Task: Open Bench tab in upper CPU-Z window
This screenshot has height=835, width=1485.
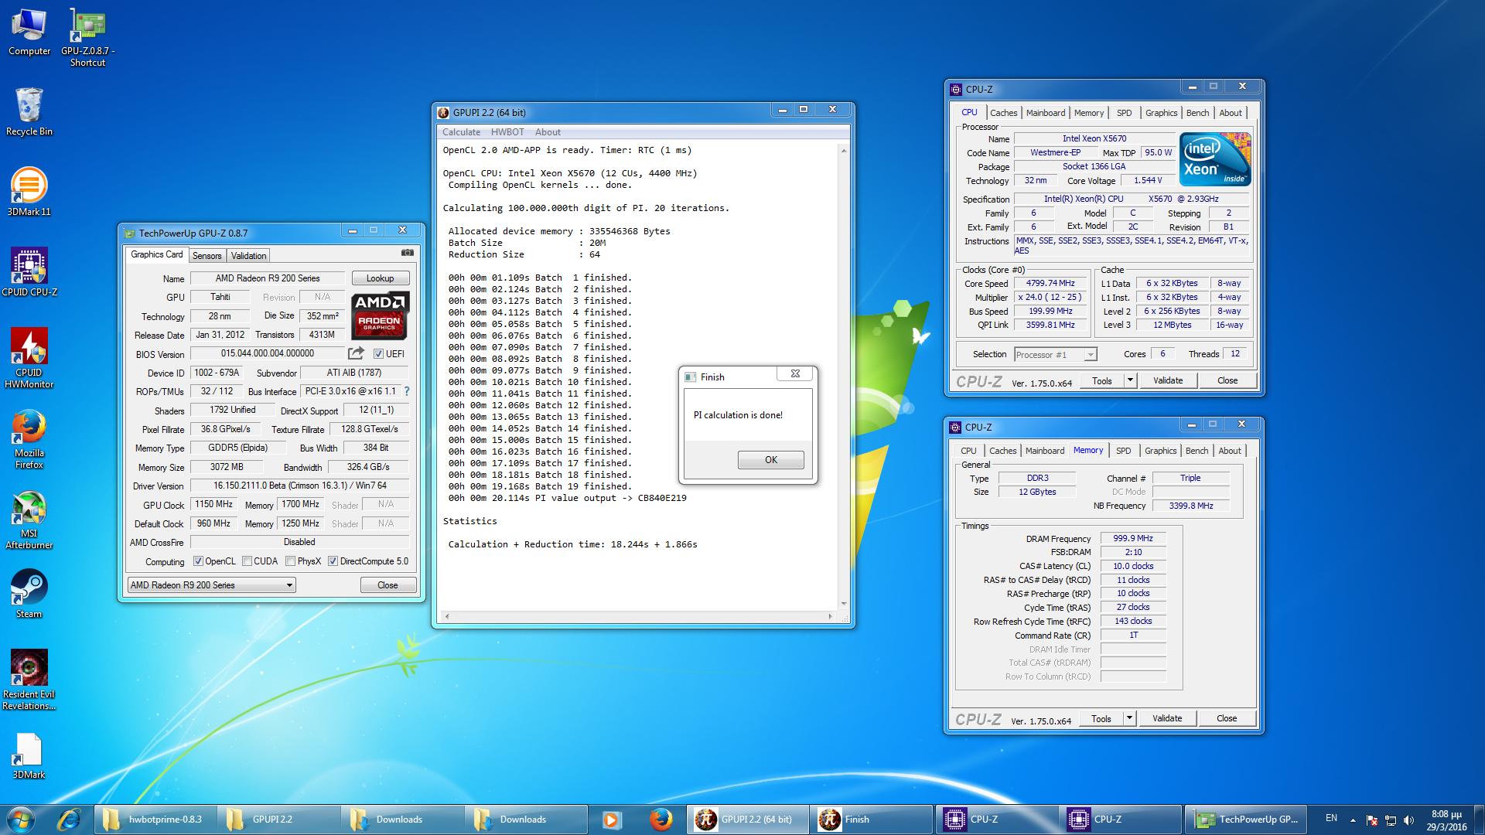Action: click(1197, 113)
